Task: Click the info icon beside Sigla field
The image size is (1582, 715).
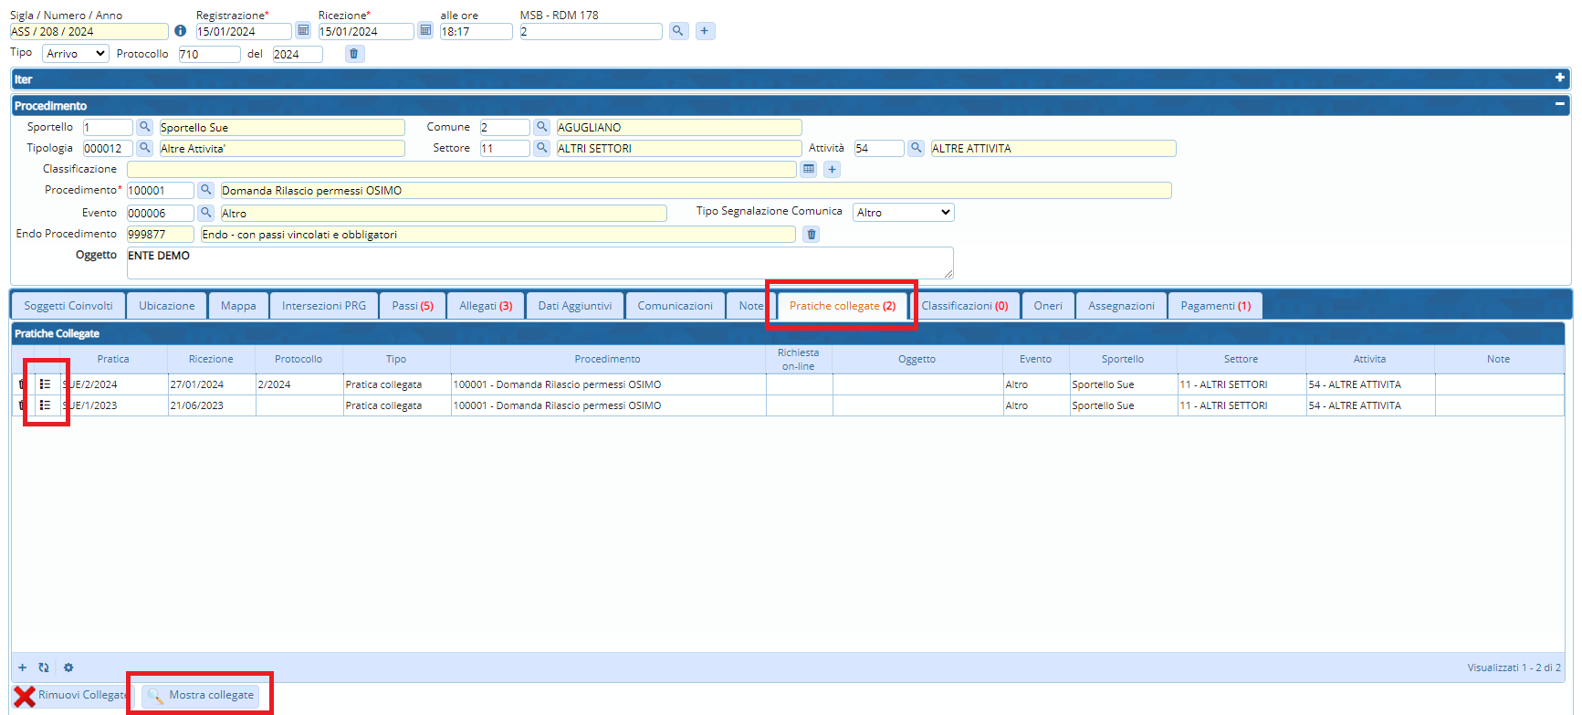Action: (180, 31)
